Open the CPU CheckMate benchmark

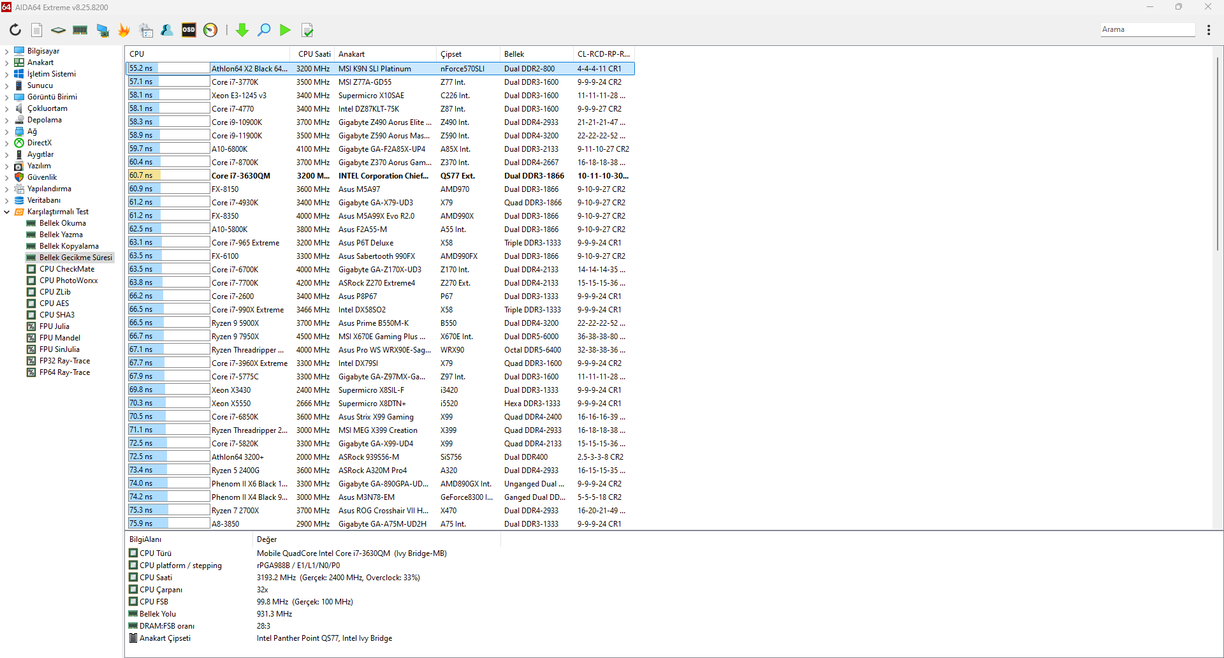(x=67, y=269)
